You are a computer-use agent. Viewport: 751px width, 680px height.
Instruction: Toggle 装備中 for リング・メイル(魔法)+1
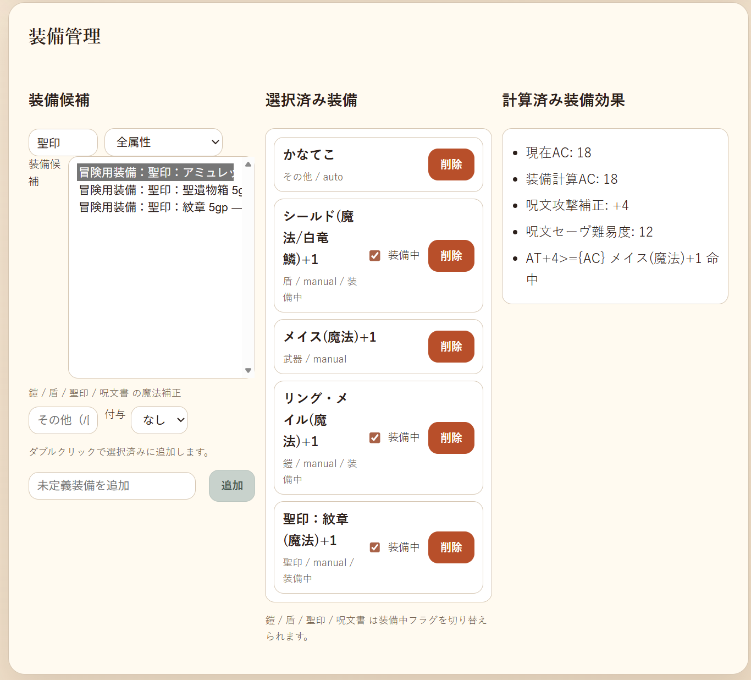click(x=375, y=437)
